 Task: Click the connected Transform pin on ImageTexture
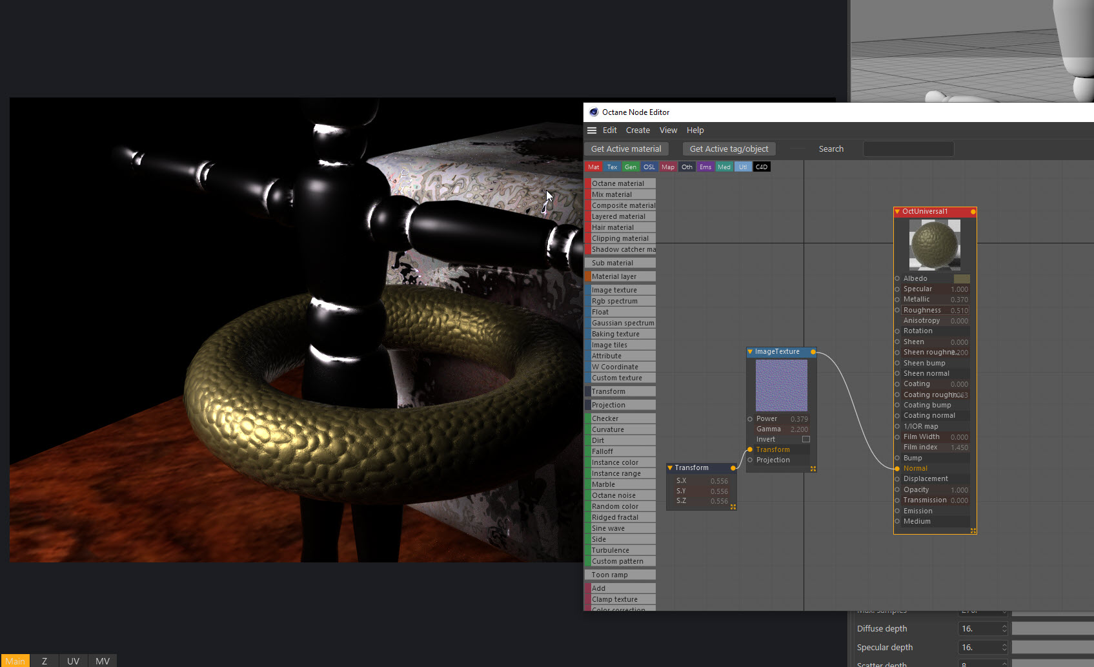[750, 450]
